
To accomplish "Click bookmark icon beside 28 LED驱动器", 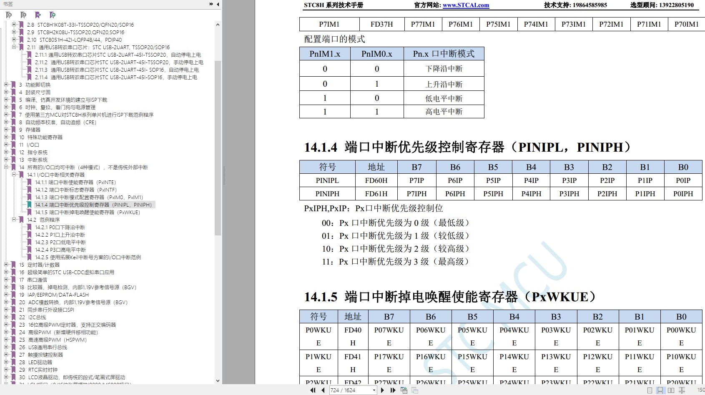I will click(13, 362).
